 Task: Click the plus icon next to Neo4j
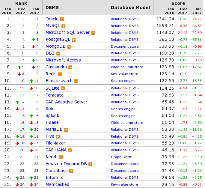[61, 157]
